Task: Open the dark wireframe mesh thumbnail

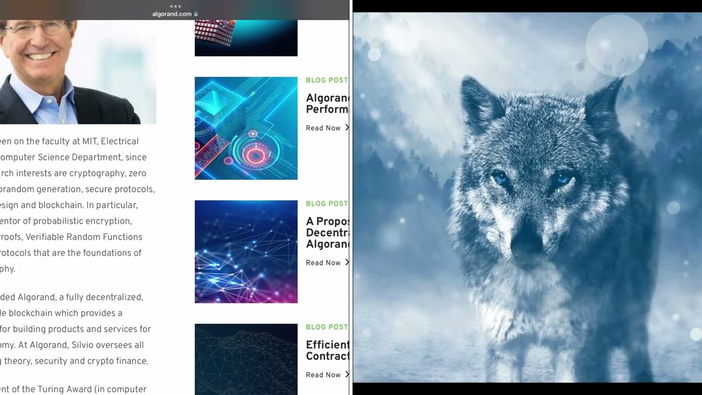Action: (246, 359)
